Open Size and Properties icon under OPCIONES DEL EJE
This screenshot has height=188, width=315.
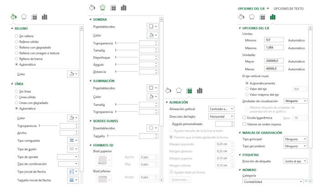coord(262,17)
